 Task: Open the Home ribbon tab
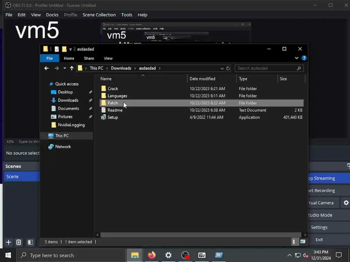click(x=69, y=58)
